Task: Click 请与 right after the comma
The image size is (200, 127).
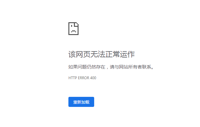Action: click(114, 67)
